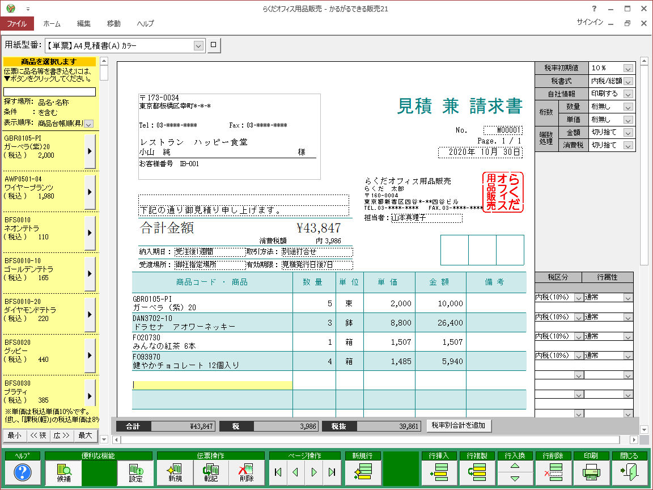Open the 設定 settings icon
This screenshot has width=653, height=490.
click(135, 472)
